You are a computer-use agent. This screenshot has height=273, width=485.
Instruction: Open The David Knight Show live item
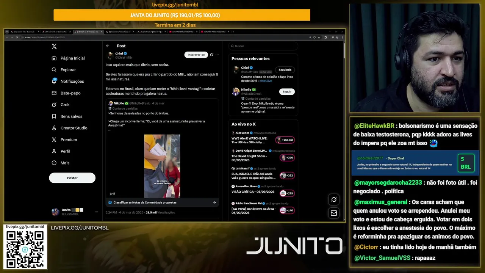(263, 155)
